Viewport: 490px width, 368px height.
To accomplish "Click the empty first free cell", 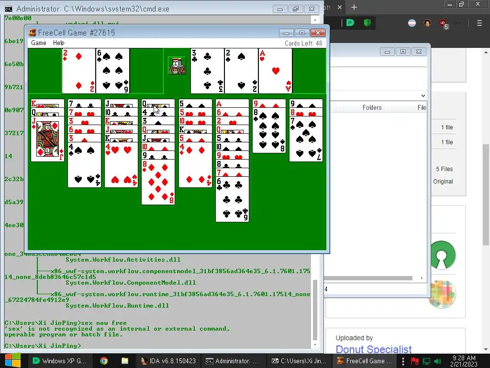I will [x=45, y=71].
